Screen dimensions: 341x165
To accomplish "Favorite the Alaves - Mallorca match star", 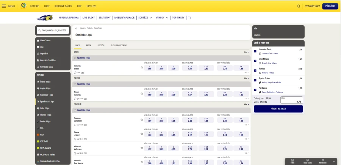I will [x=142, y=93].
